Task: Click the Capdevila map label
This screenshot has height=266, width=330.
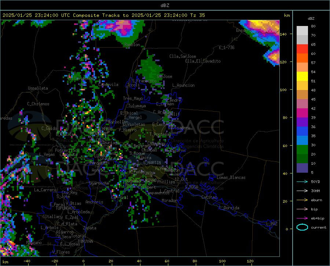Action: (x=108, y=85)
